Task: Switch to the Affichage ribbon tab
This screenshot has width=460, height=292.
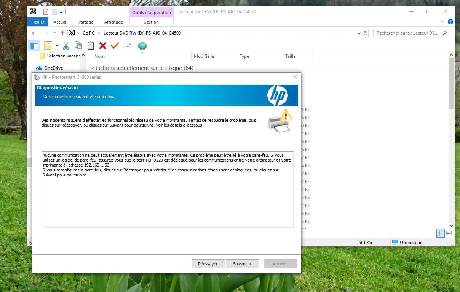Action: 113,22
